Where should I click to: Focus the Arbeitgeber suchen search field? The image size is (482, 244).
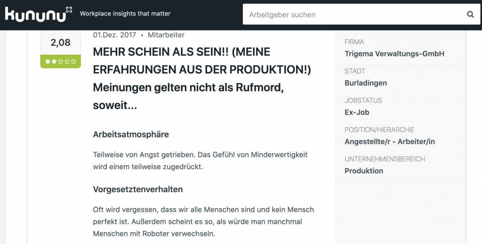[353, 15]
